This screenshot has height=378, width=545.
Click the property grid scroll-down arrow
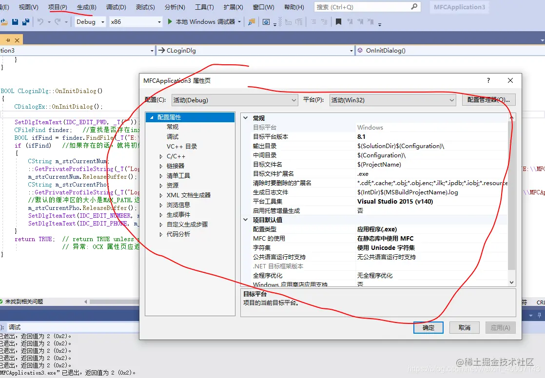[511, 283]
